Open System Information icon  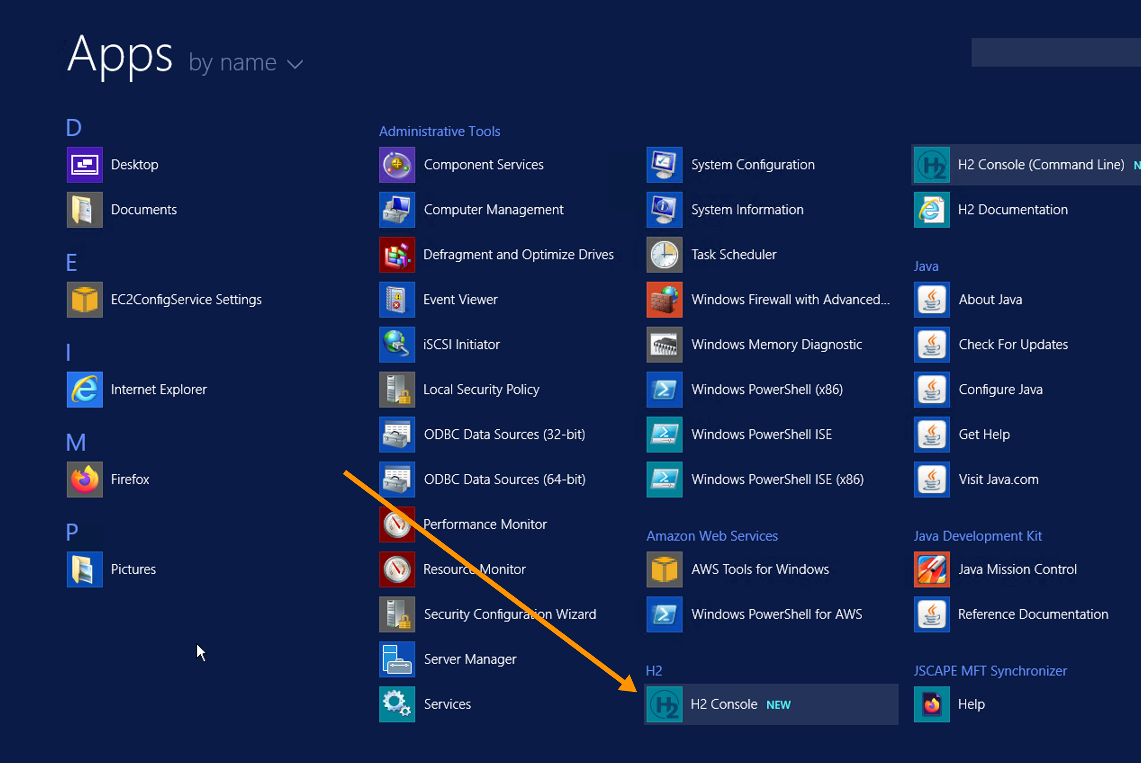coord(664,210)
